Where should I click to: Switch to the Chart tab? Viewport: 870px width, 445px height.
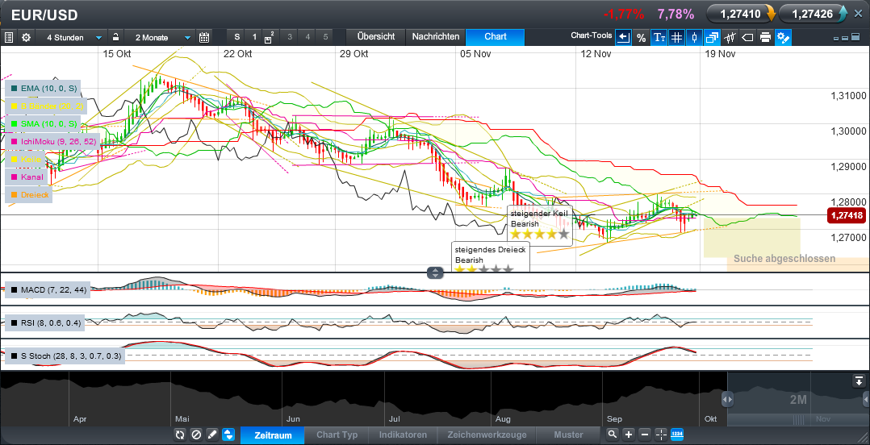click(x=495, y=36)
